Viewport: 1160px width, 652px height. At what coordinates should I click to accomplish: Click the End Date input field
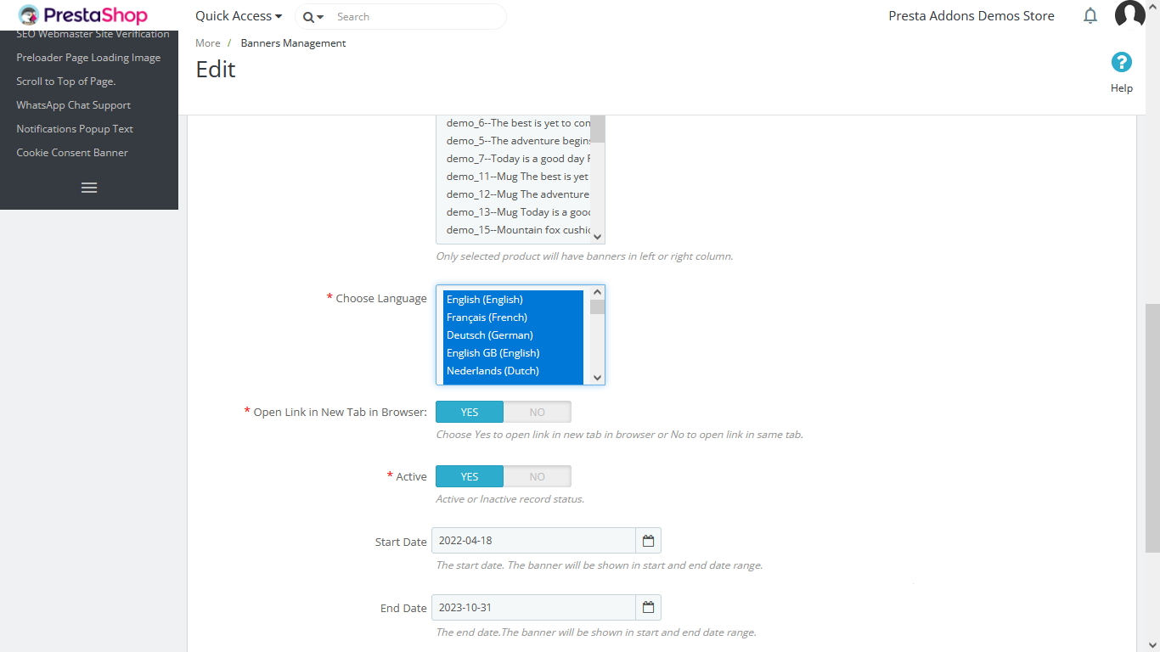tap(533, 608)
